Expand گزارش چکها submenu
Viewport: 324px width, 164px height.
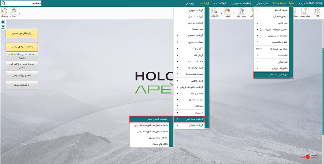[189, 48]
